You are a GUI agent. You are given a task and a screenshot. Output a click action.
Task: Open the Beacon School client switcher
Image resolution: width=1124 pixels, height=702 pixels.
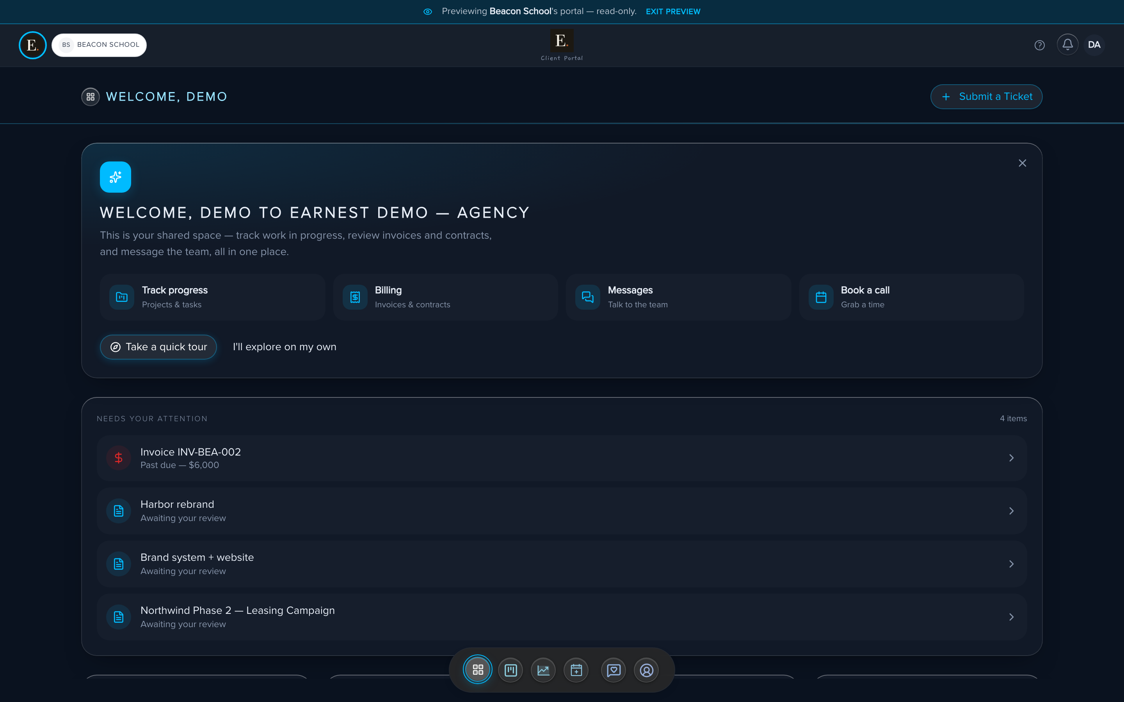click(99, 45)
